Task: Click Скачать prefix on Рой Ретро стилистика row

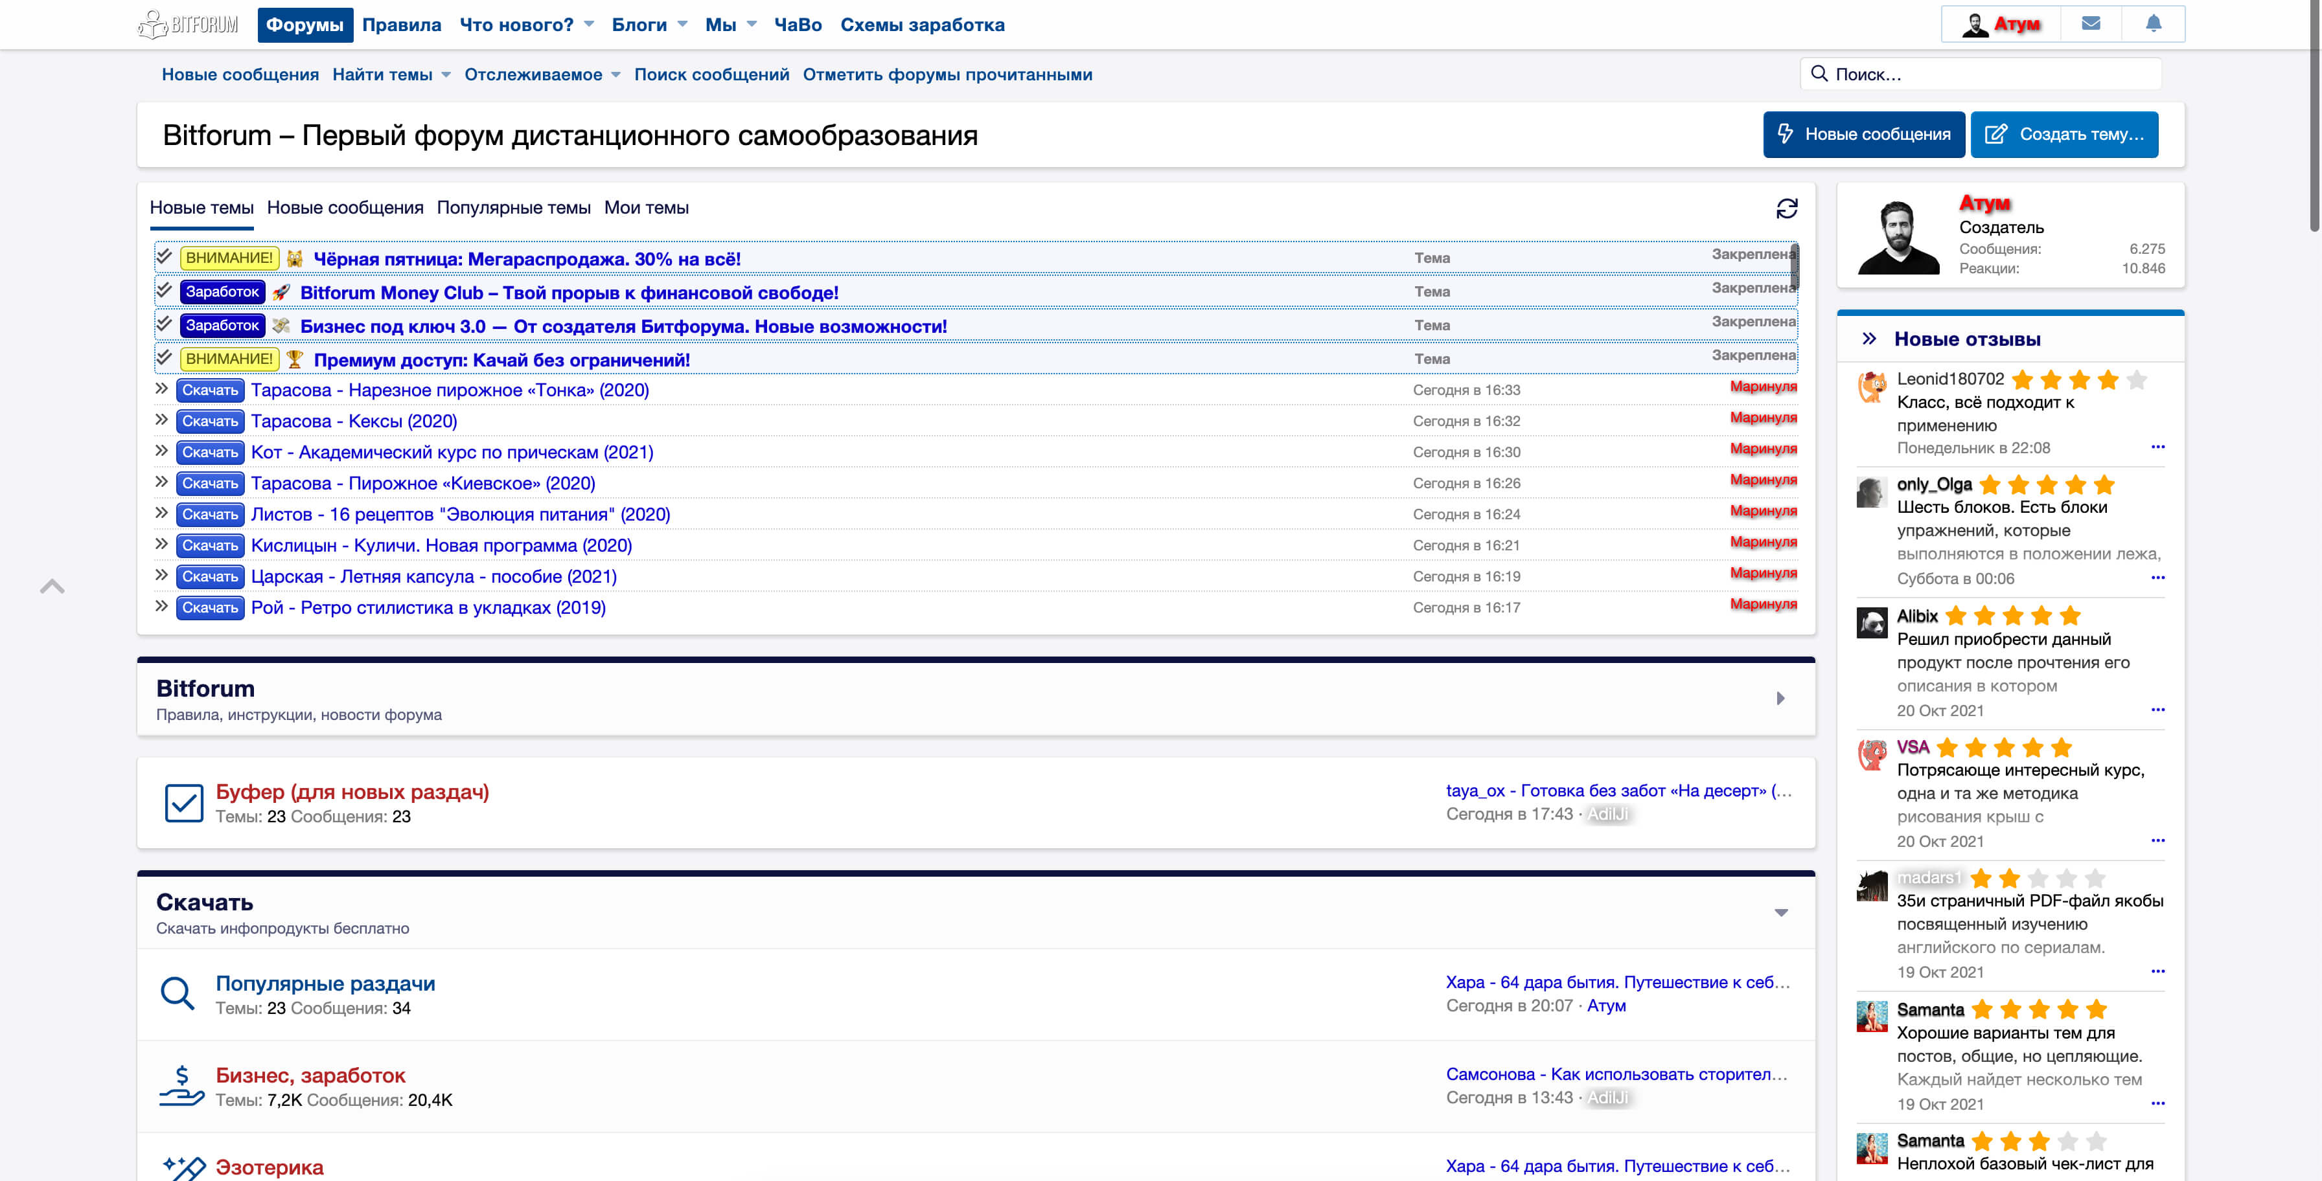Action: point(210,607)
